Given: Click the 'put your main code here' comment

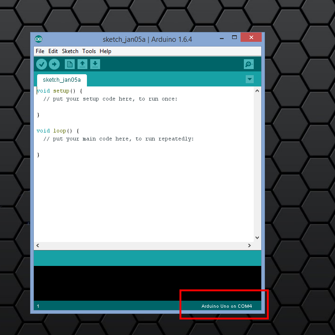Looking at the screenshot, I should (118, 139).
